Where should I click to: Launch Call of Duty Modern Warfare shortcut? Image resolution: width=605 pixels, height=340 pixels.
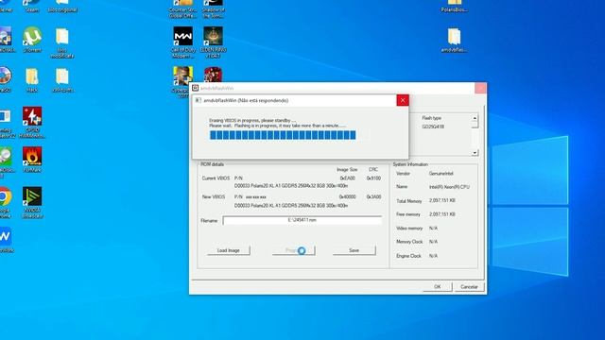pyautogui.click(x=182, y=42)
